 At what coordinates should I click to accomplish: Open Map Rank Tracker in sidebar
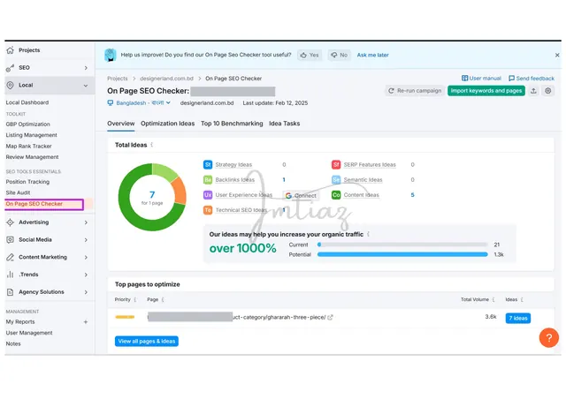pos(28,146)
